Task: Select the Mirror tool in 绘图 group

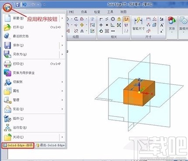Action: pyautogui.click(x=82, y=31)
